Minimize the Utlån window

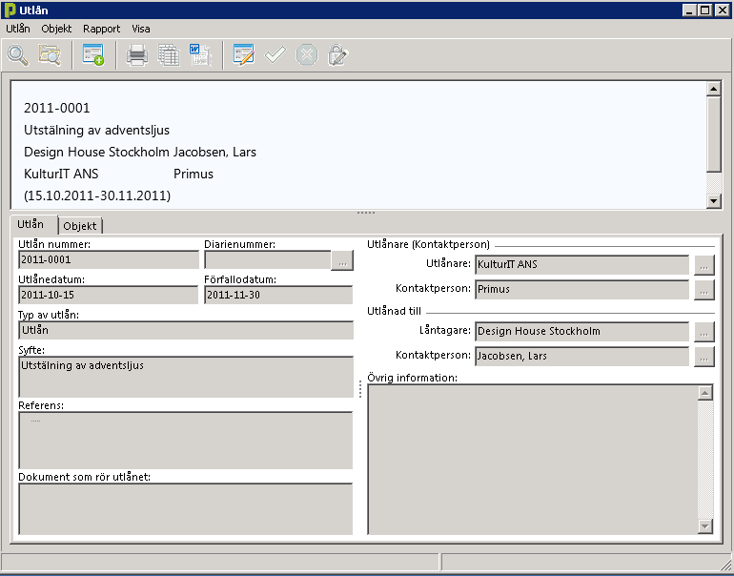pyautogui.click(x=688, y=10)
